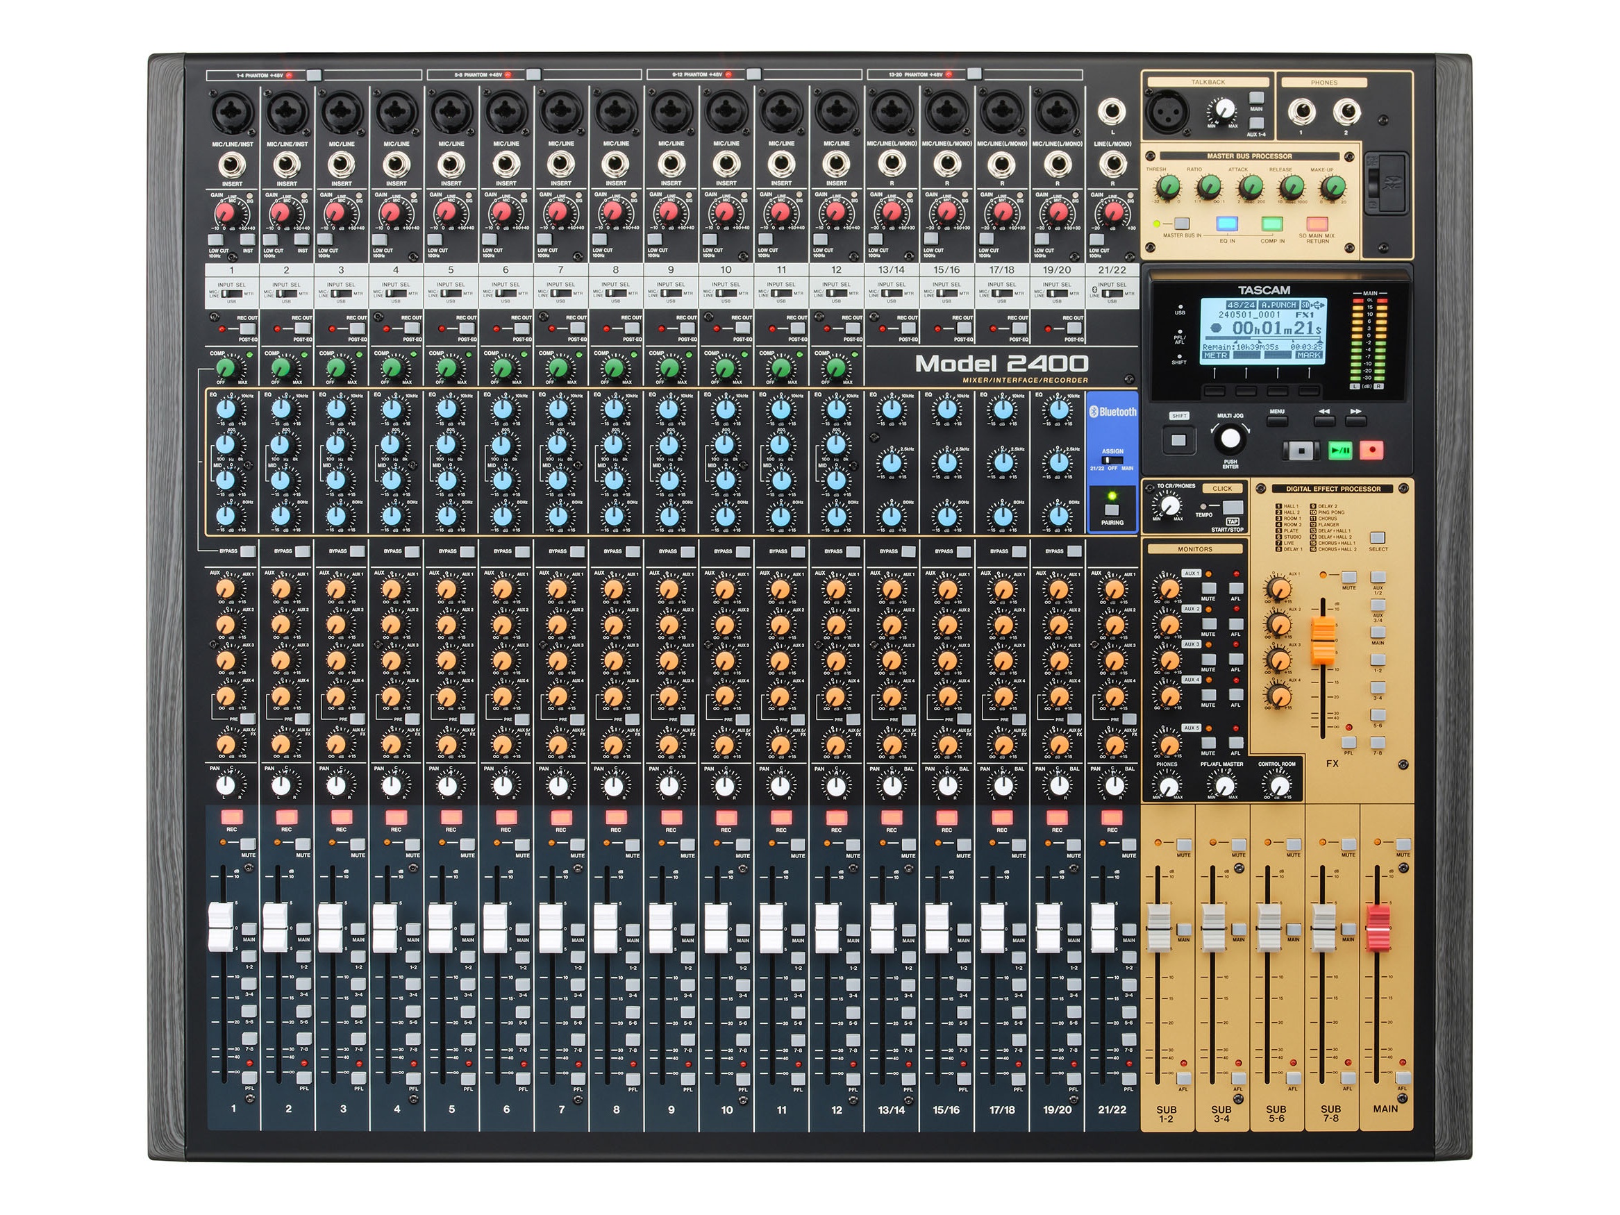Image resolution: width=1620 pixels, height=1215 pixels.
Task: Route talkback to MAIN
Action: click(1257, 97)
